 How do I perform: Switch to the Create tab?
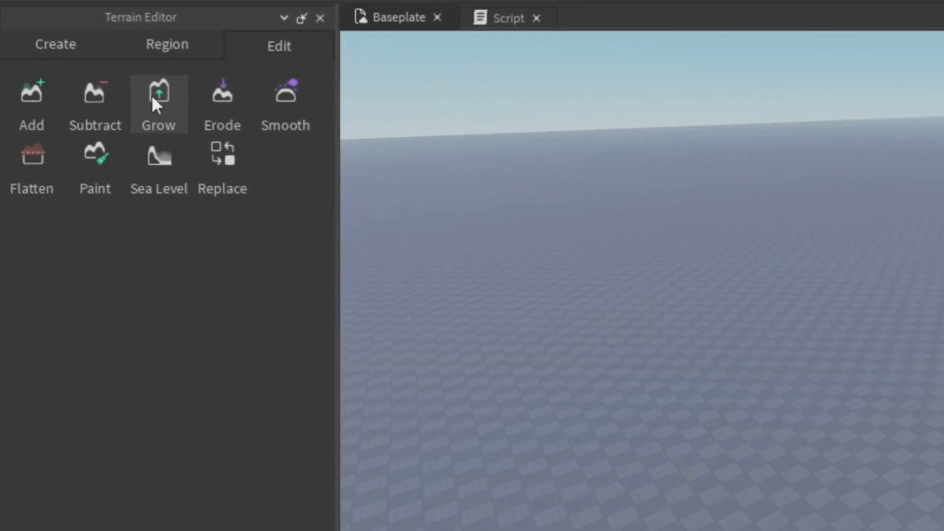pyautogui.click(x=55, y=44)
